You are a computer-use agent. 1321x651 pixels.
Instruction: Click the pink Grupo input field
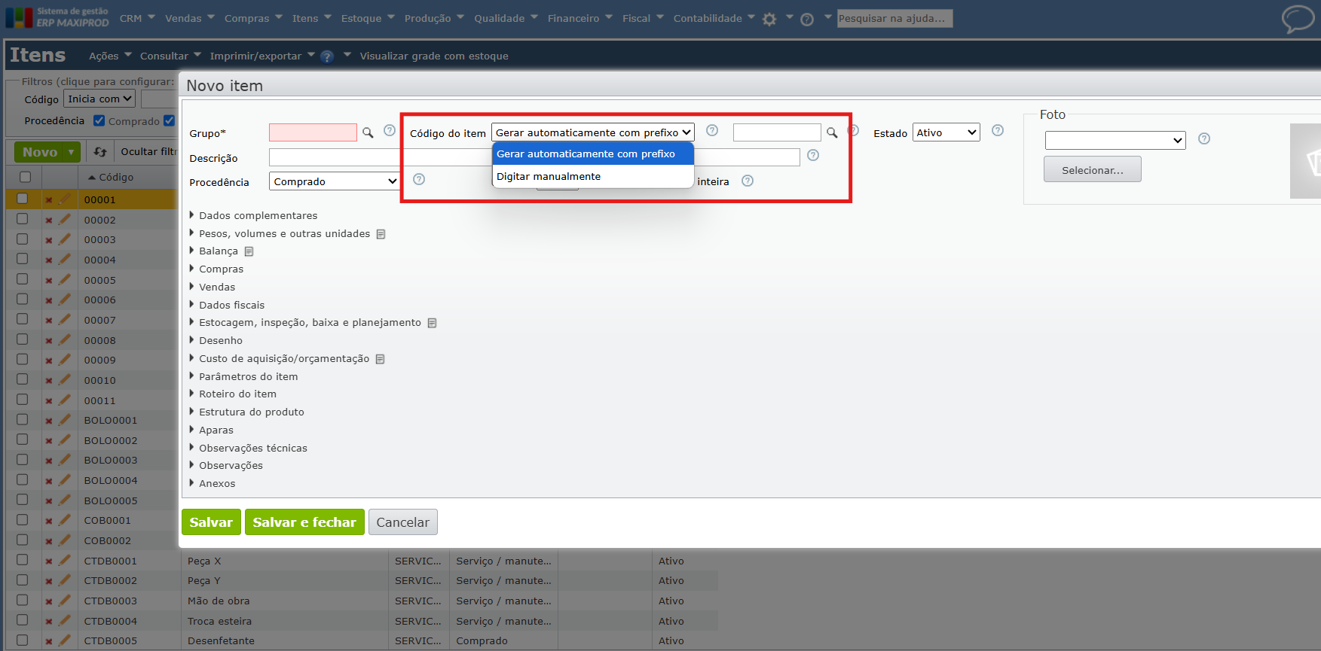313,132
